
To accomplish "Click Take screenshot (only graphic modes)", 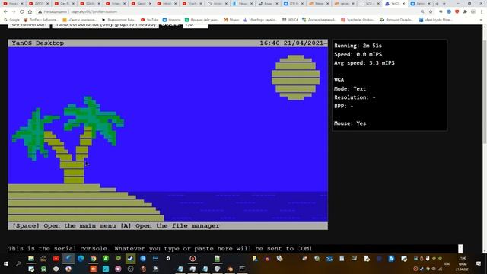I will tap(105, 25).
